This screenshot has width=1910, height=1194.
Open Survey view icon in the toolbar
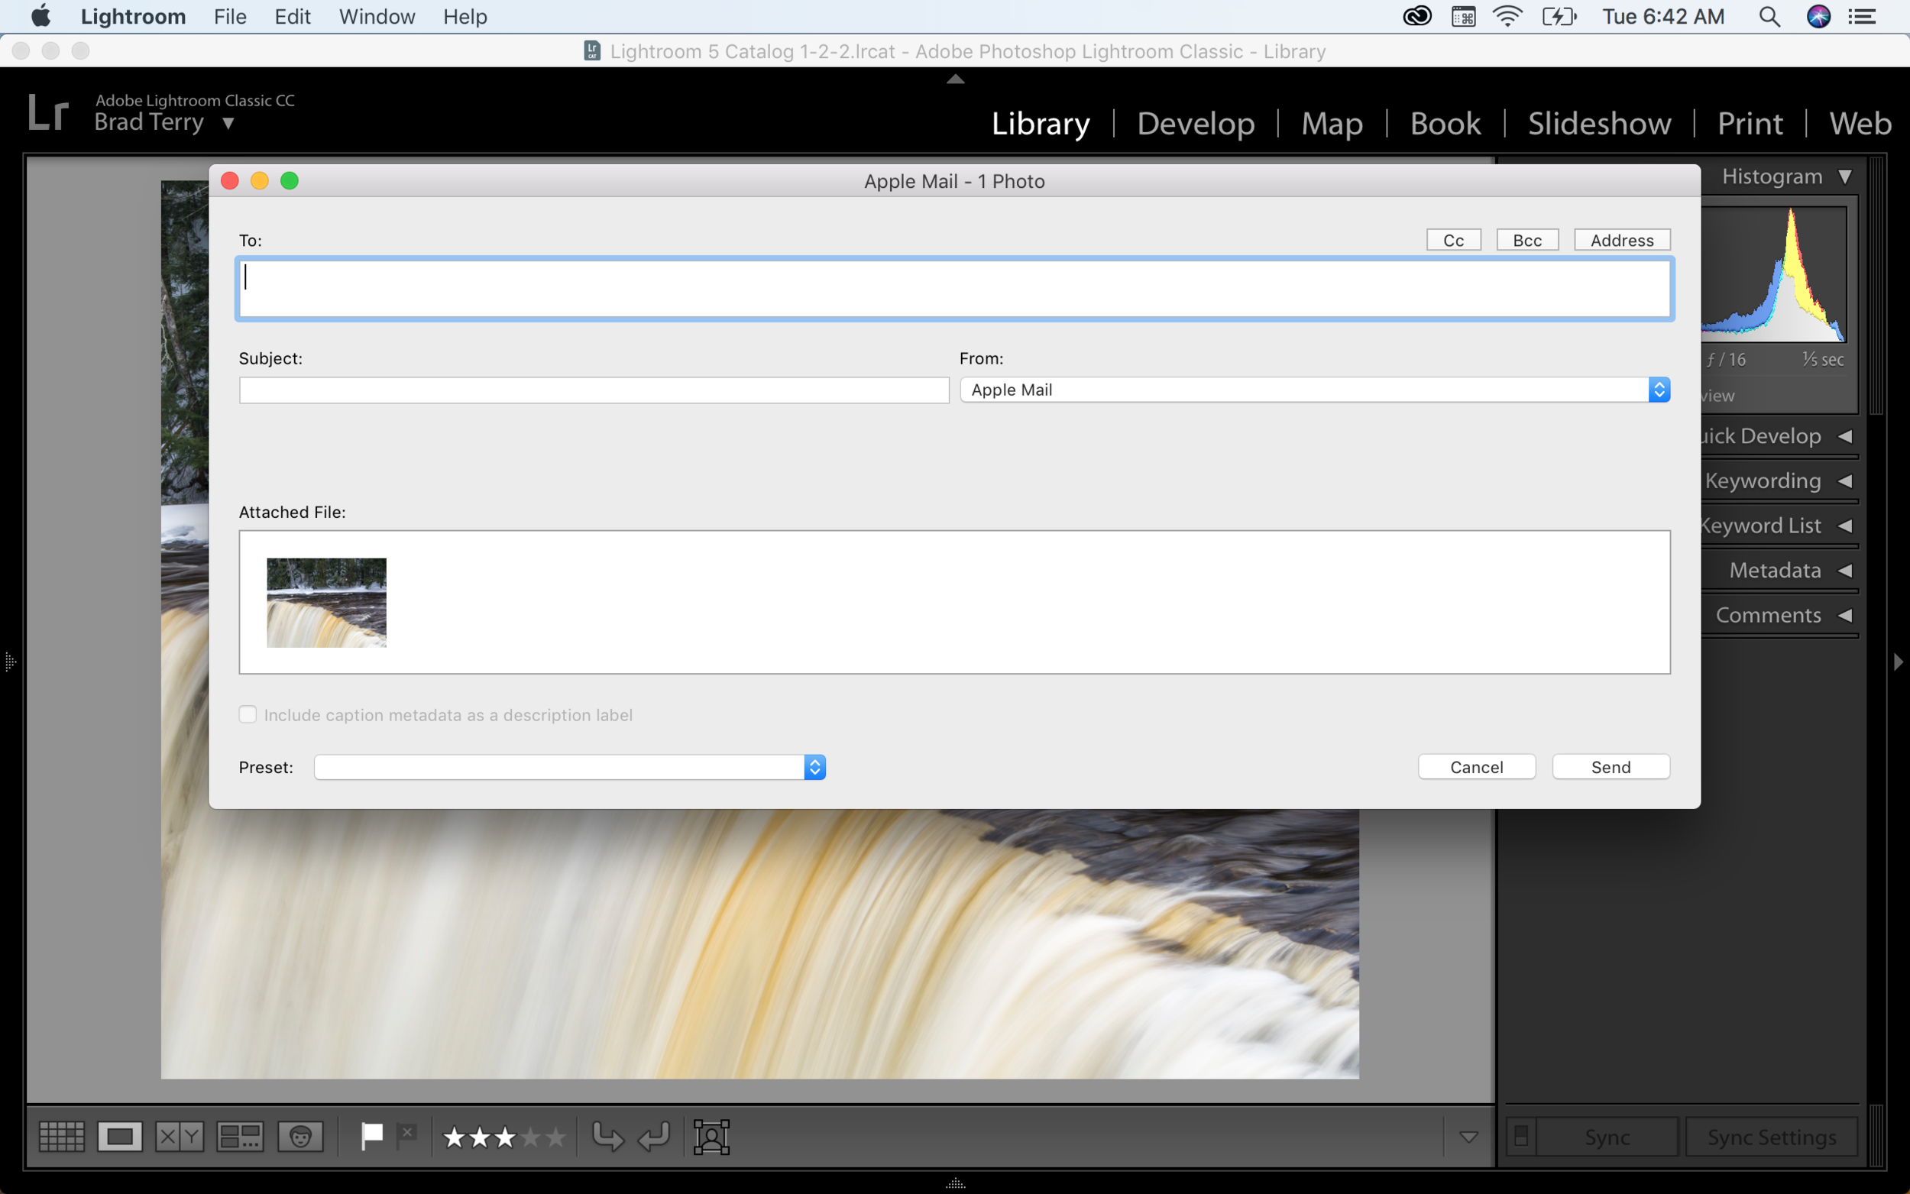pos(240,1137)
